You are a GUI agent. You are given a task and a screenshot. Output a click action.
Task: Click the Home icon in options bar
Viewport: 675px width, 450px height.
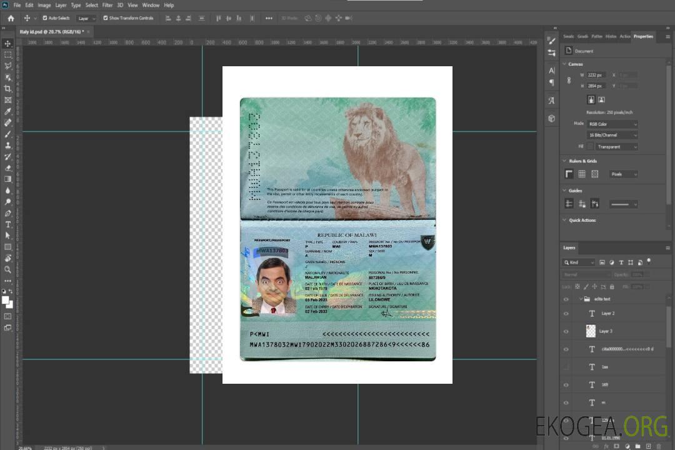coord(11,18)
